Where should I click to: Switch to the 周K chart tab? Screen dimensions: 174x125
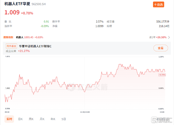(31, 119)
